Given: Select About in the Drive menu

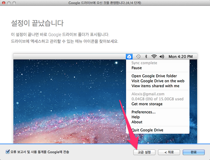Looking at the screenshot, I should tap(137, 122).
